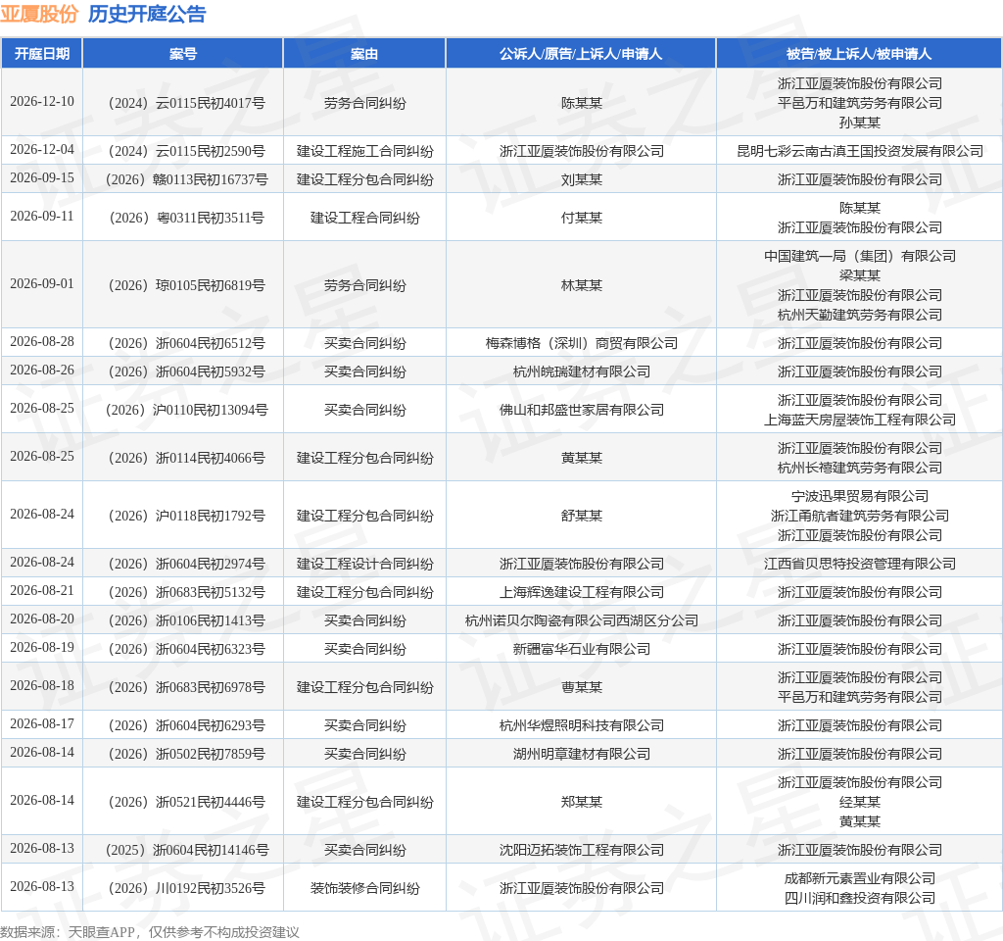The width and height of the screenshot is (1003, 941).
Task: Click case number (2026)赣0113民初16737号
Action: pos(185,179)
